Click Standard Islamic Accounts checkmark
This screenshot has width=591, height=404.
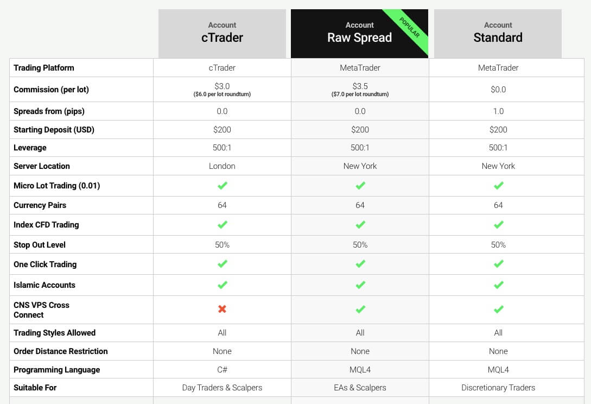click(x=498, y=285)
